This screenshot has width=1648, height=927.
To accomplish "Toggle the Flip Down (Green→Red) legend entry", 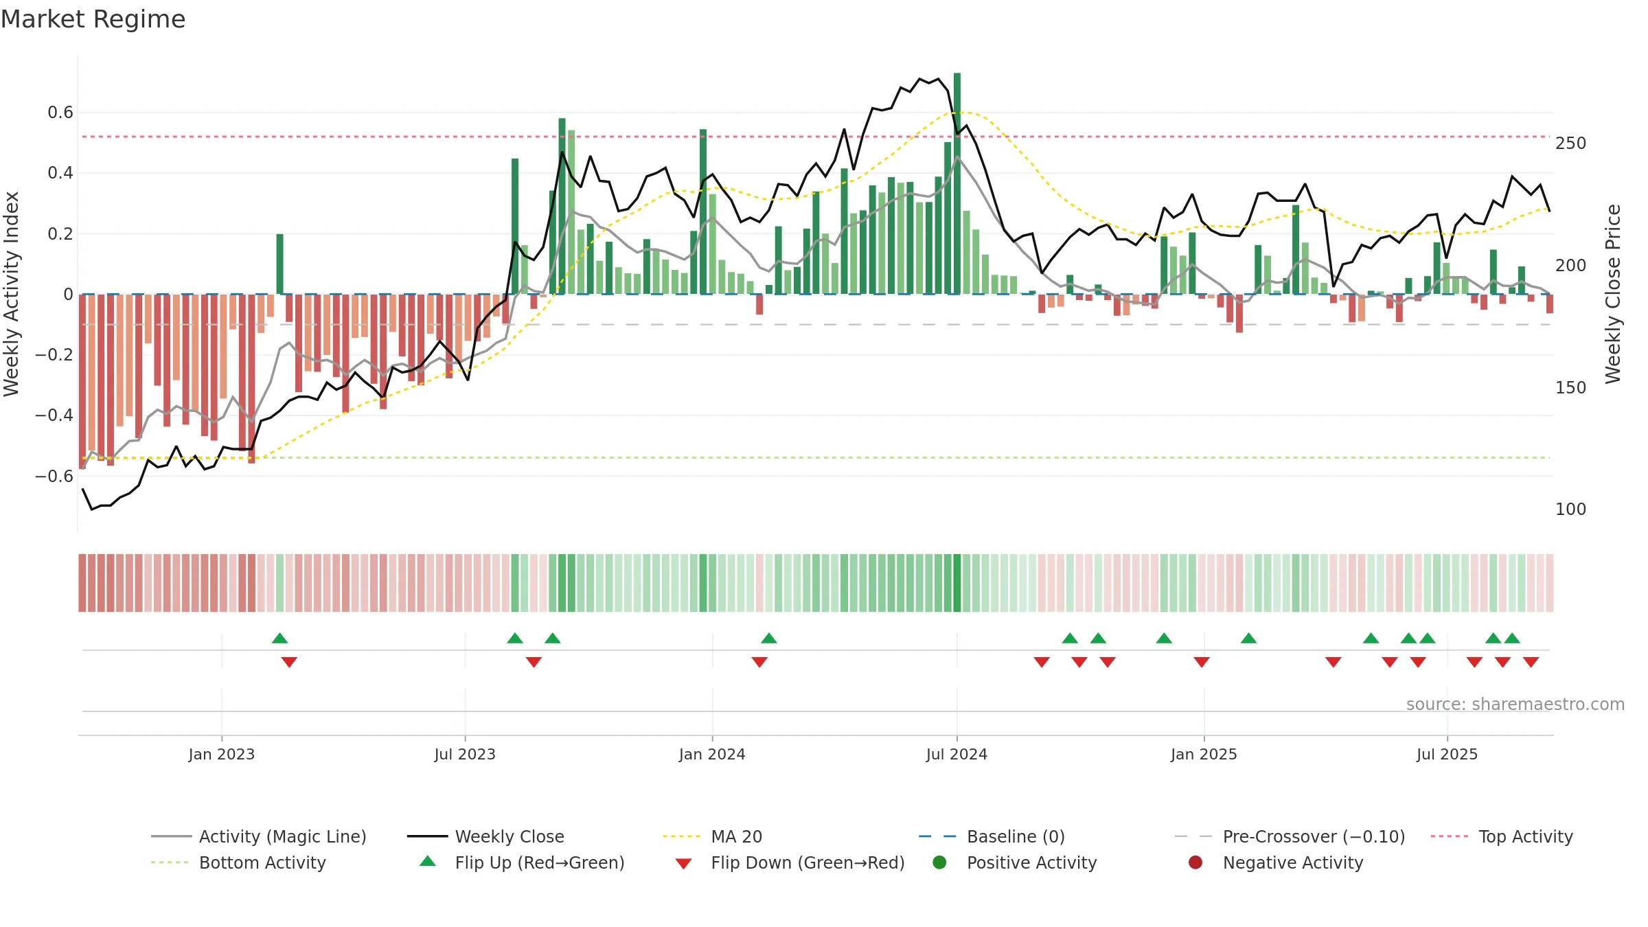I will [x=790, y=862].
